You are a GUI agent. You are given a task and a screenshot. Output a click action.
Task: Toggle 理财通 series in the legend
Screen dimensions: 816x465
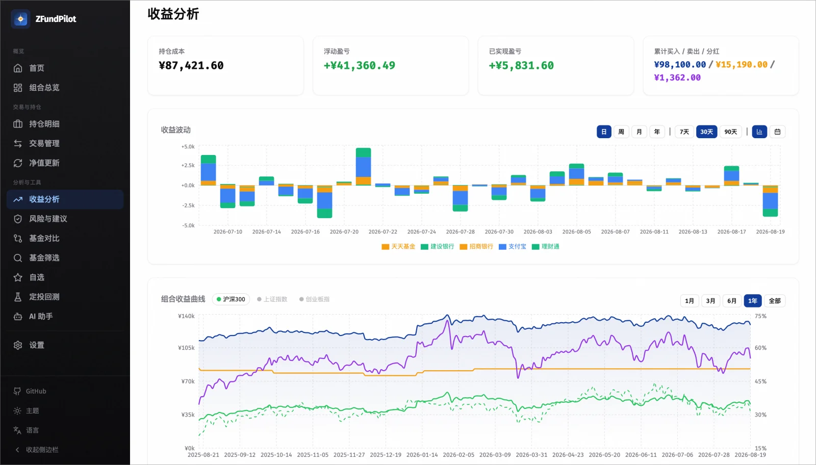[x=546, y=247]
